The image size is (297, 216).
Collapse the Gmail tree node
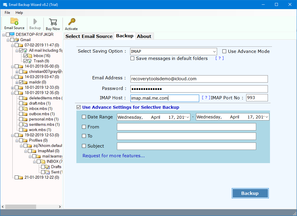(8, 40)
